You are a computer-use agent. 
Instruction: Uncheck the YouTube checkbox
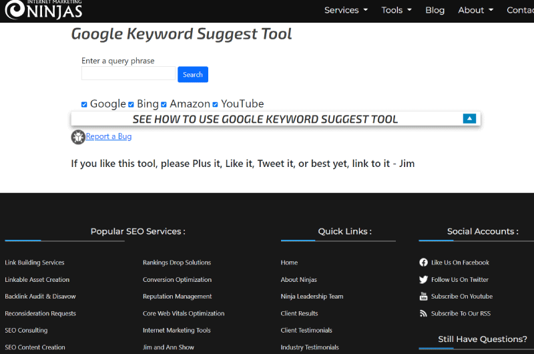(215, 104)
